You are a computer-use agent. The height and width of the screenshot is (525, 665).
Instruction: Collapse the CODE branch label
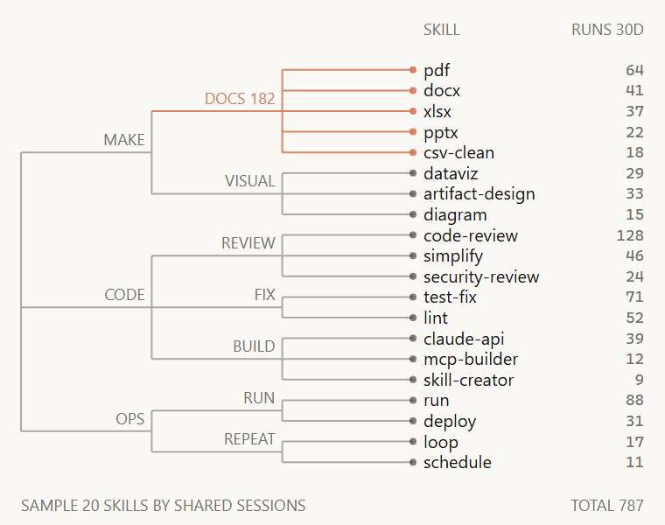click(x=124, y=295)
